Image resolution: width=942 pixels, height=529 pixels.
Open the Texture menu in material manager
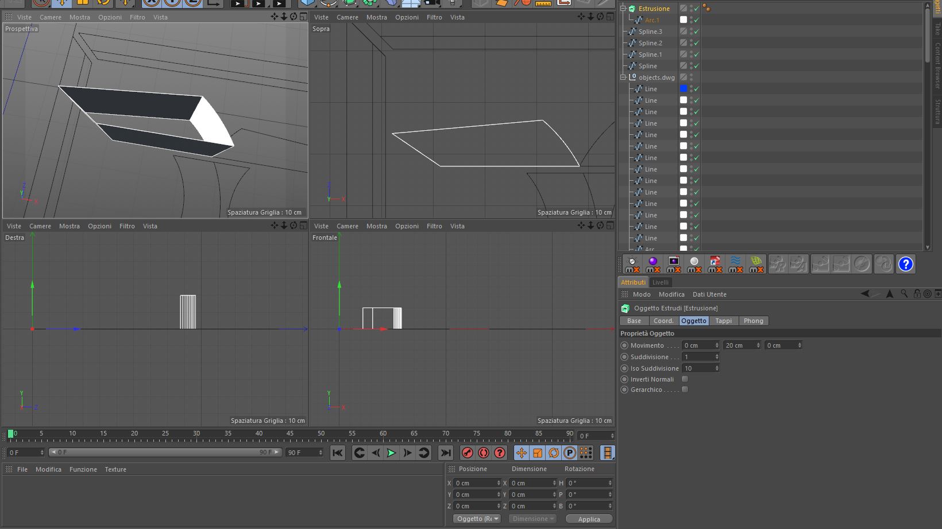(115, 469)
